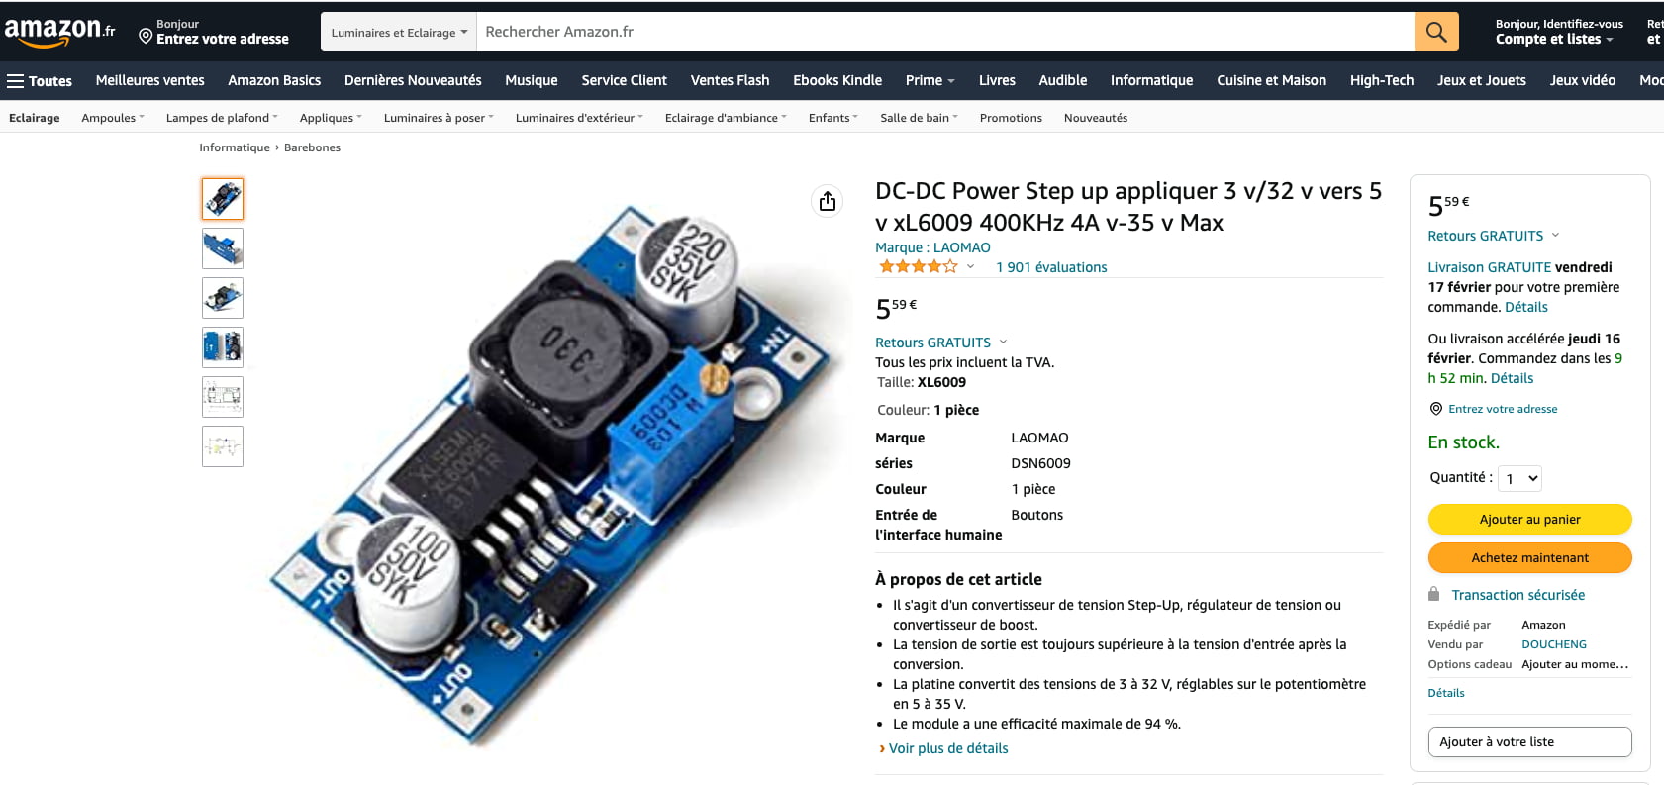
Task: Click Ajouter au panier button
Action: tap(1529, 519)
